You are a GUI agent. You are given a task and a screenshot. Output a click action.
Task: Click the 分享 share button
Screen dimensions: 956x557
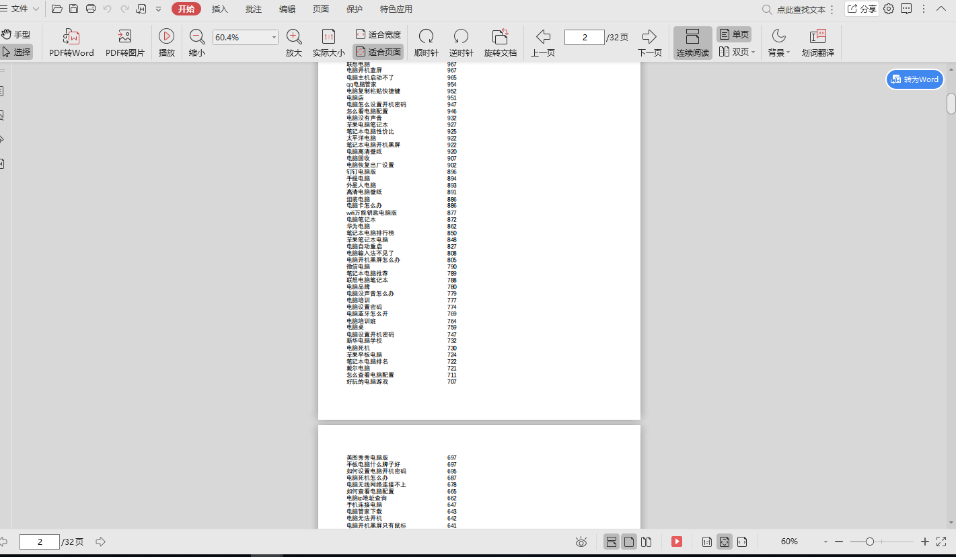point(862,9)
